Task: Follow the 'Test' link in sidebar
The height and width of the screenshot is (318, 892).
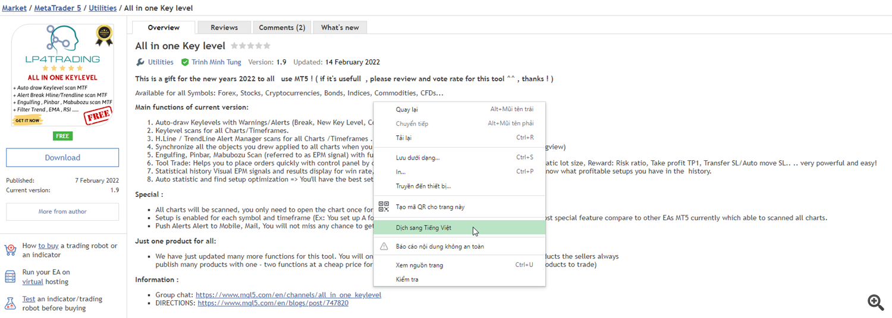Action: [29, 299]
